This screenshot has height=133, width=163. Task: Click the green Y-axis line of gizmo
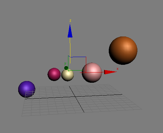[68, 63]
